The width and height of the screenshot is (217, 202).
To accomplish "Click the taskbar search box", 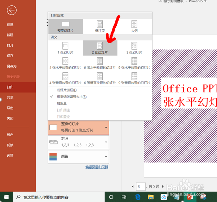I will tap(59, 197).
